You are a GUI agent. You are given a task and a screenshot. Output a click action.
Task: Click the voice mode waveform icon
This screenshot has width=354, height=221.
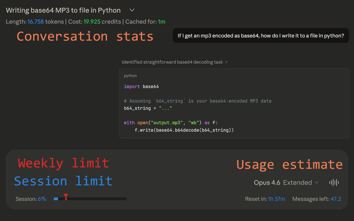334,182
